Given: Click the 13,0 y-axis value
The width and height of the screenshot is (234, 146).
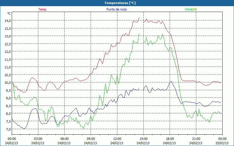Looking at the screenshot, I should tap(8, 36).
